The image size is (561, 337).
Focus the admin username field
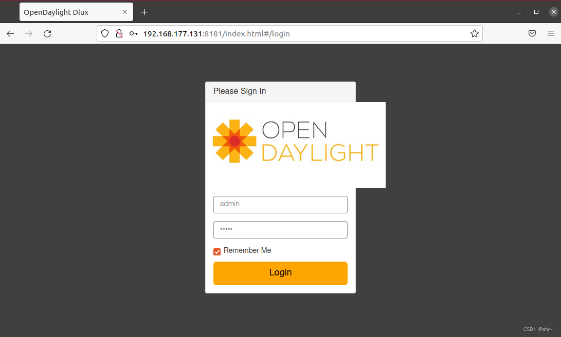280,205
